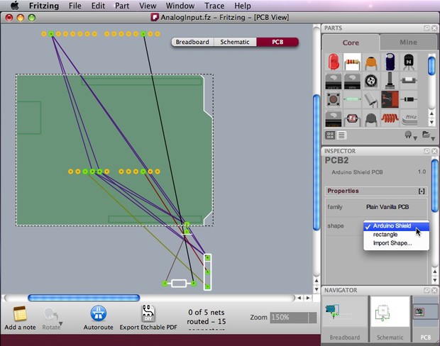Collapse the Properties section in Inspector
The image size is (440, 346).
(422, 191)
